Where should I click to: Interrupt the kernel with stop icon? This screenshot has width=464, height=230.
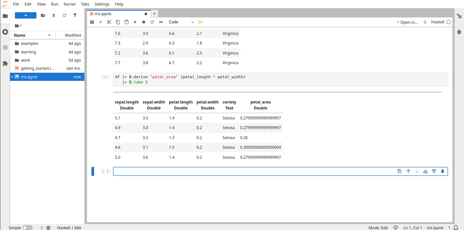(144, 22)
